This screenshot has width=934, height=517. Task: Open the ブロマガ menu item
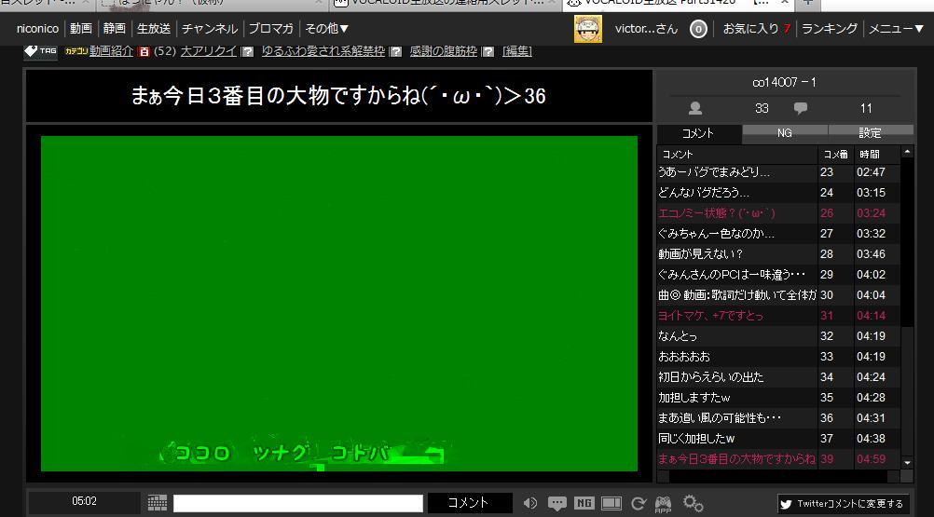coord(271,29)
